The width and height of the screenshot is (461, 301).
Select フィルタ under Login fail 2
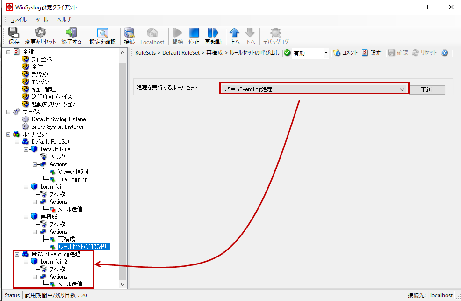pos(57,269)
